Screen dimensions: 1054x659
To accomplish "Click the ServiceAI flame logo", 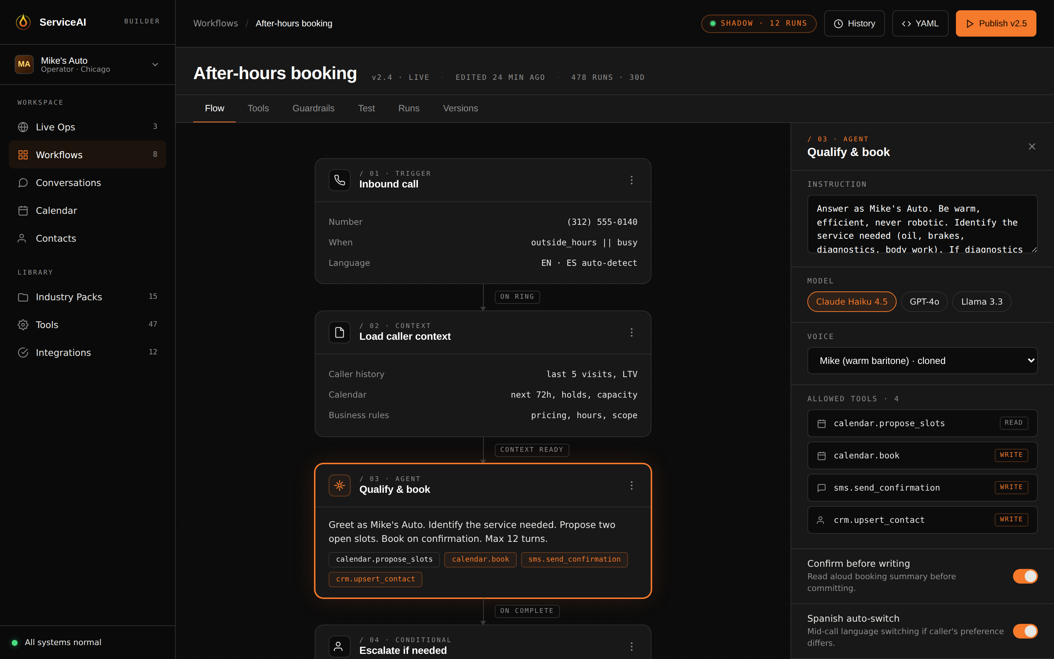I will pyautogui.click(x=23, y=22).
